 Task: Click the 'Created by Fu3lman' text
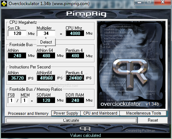[140, 131]
